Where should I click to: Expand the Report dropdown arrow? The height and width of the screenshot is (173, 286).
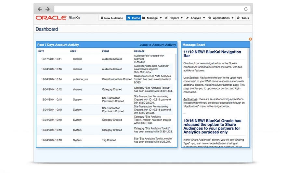[182, 18]
